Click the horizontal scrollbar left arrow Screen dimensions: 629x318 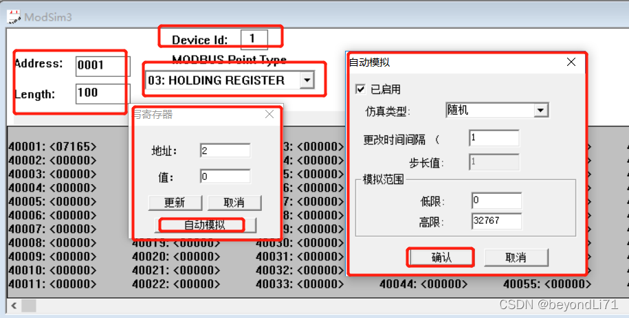click(14, 306)
